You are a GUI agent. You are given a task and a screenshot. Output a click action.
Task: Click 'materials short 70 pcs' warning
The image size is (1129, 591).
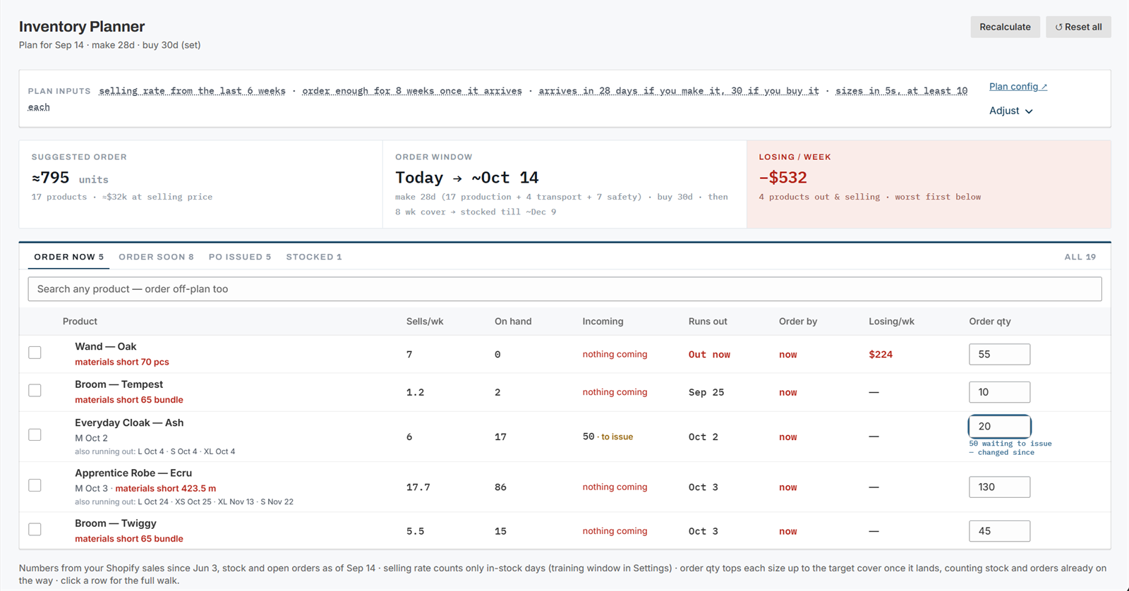tap(122, 362)
